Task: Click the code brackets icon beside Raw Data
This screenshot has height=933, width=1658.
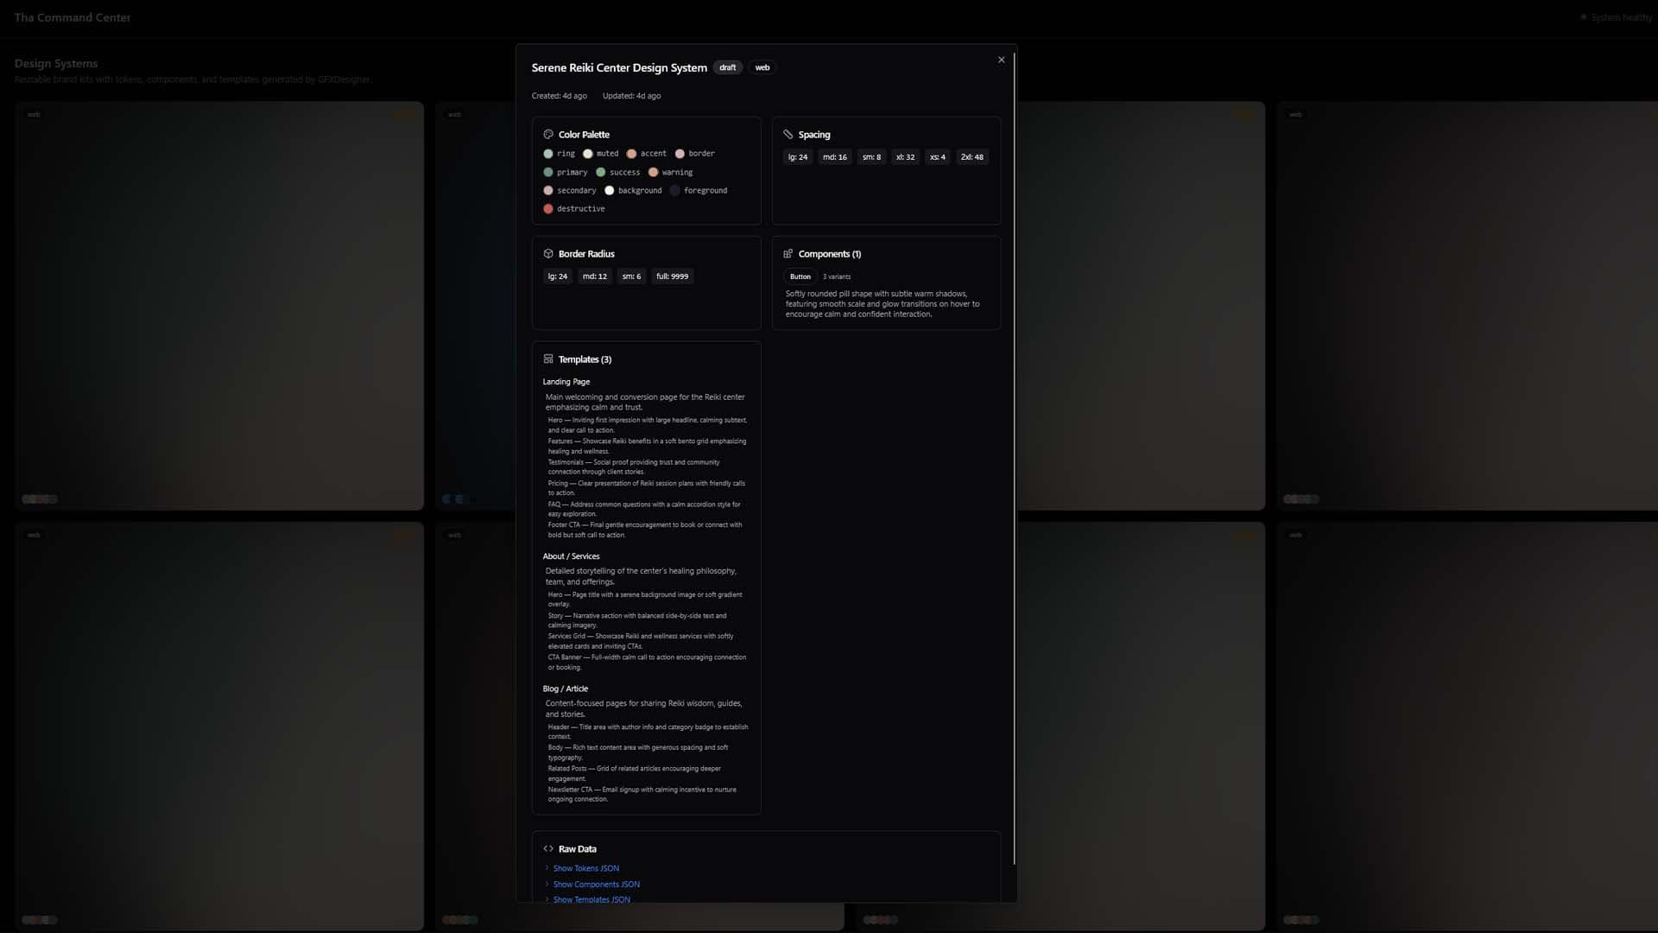Action: pyautogui.click(x=547, y=848)
